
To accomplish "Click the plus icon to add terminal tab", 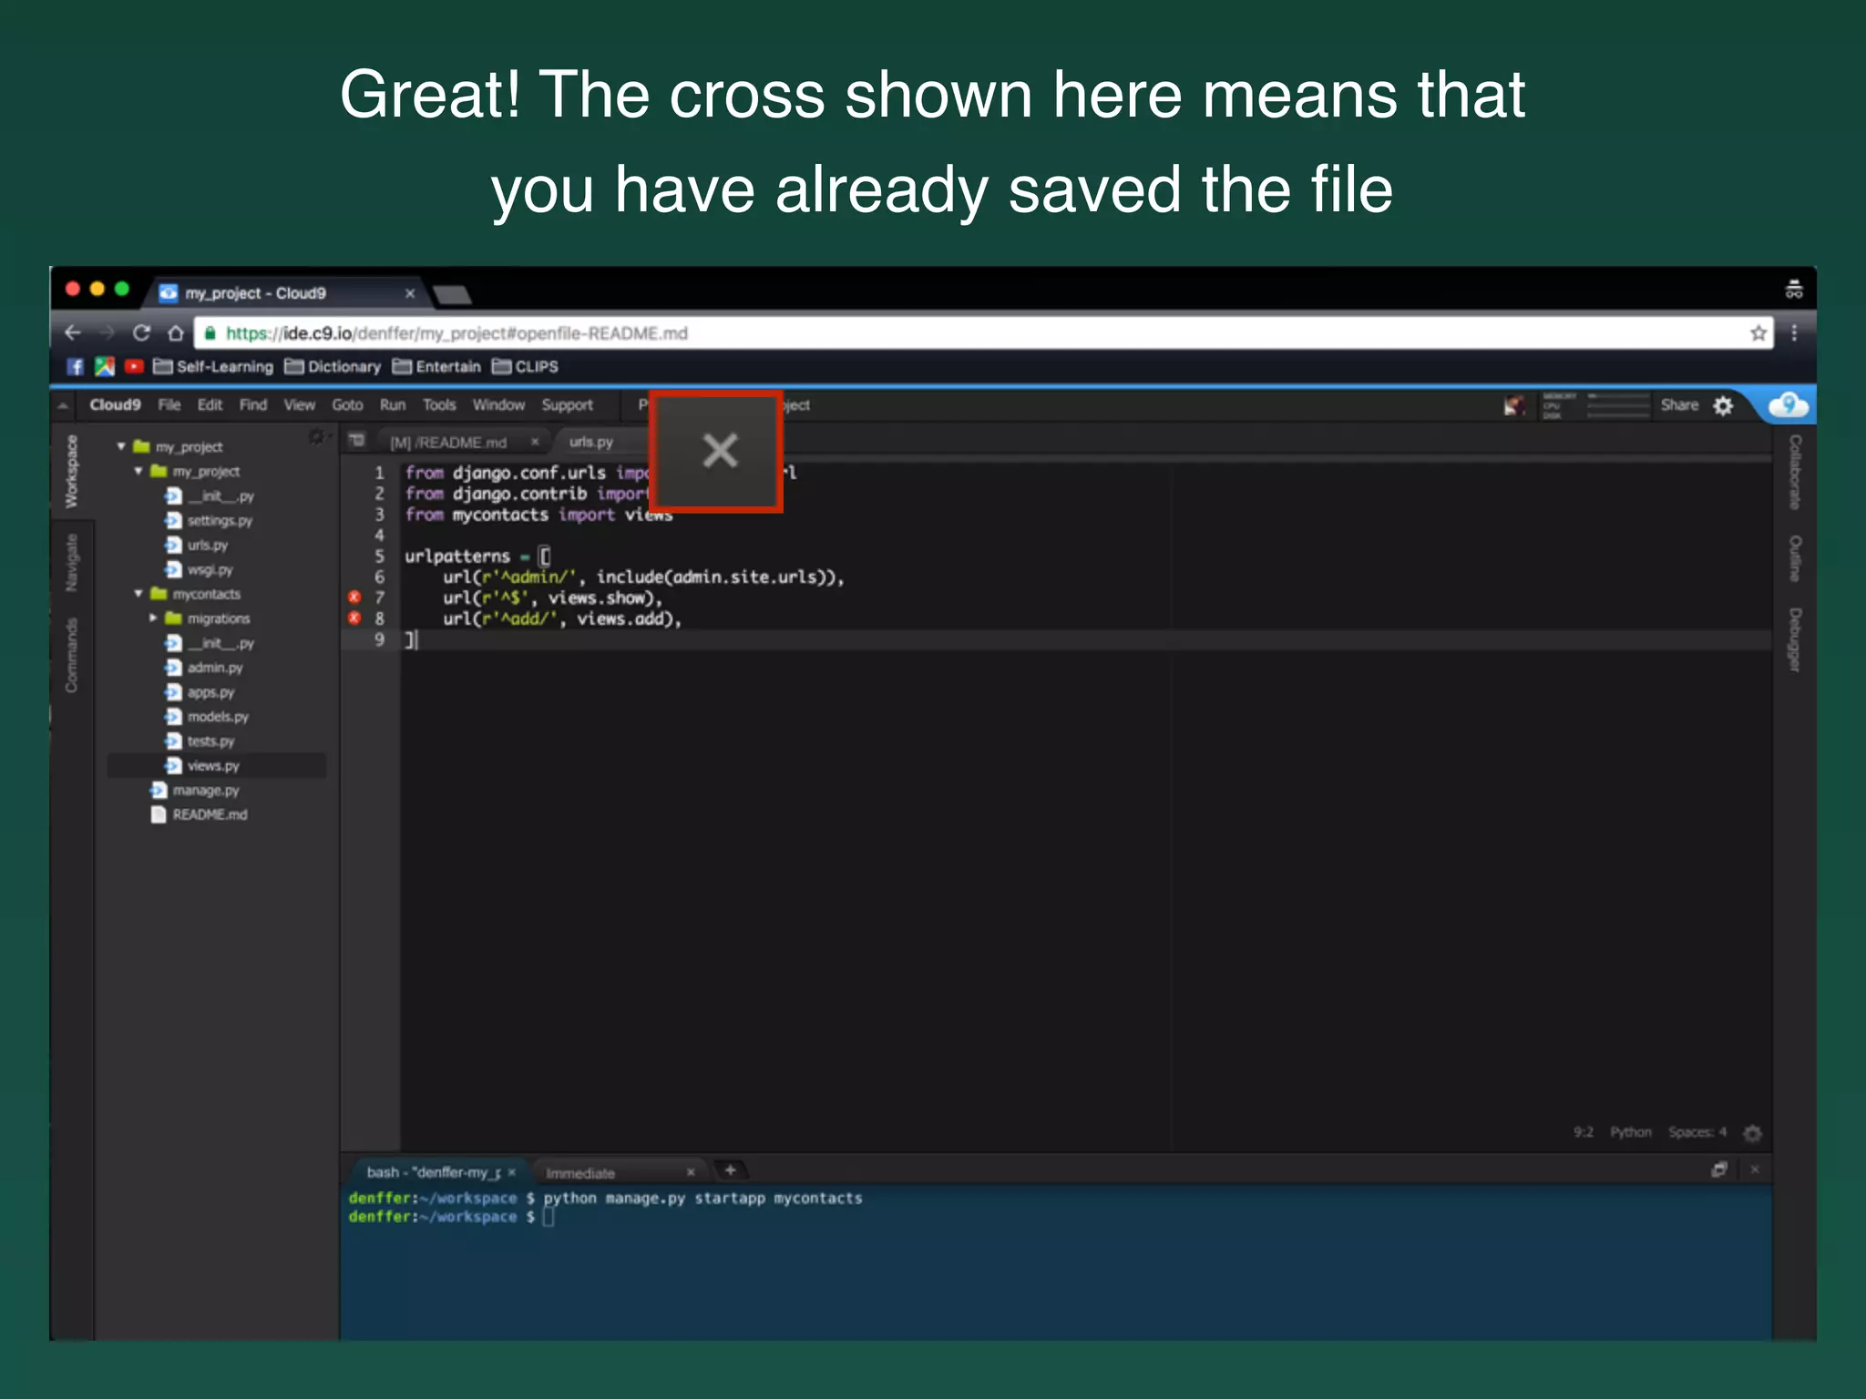I will pyautogui.click(x=730, y=1170).
